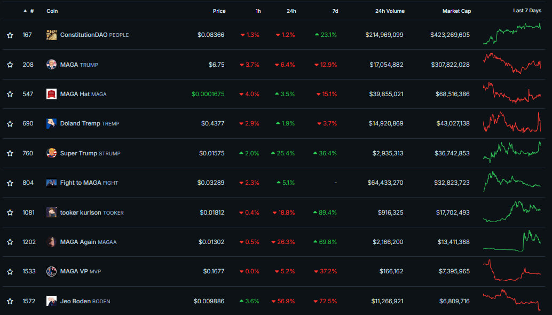Toggle favorite star for ConstitutionDAO
Viewport: 552px width, 315px height.
tap(10, 35)
